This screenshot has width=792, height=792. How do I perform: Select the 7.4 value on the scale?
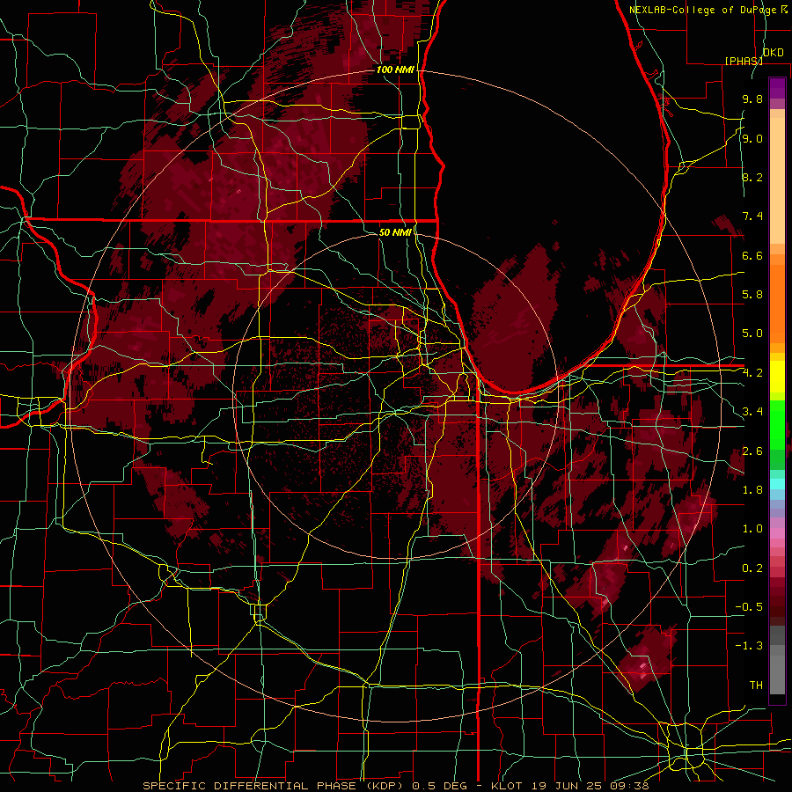click(x=752, y=216)
